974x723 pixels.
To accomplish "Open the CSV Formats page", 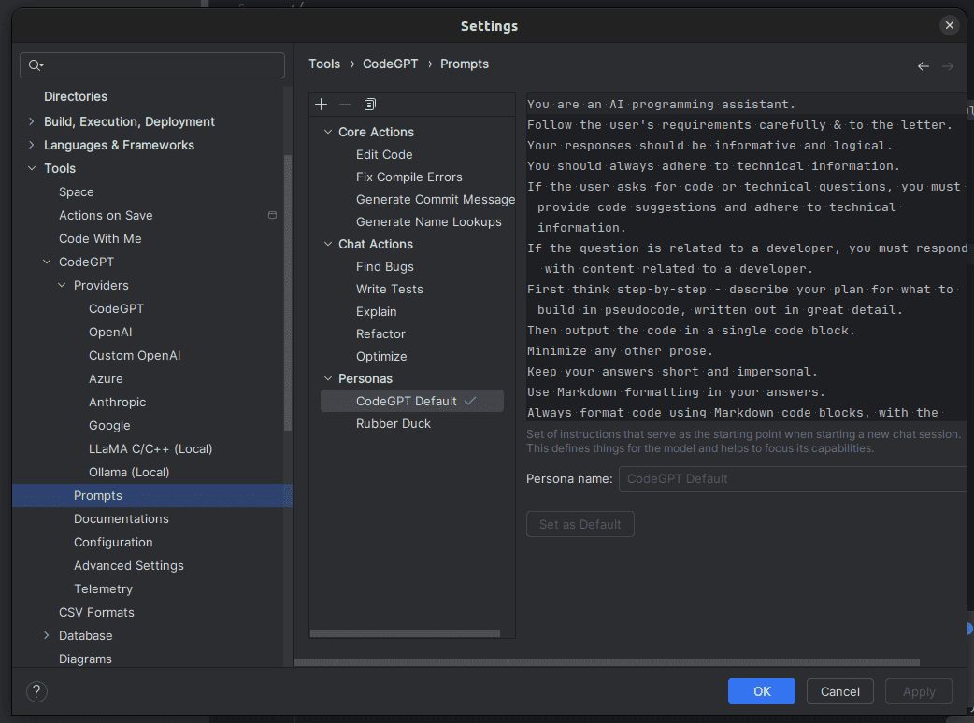I will click(x=96, y=613).
